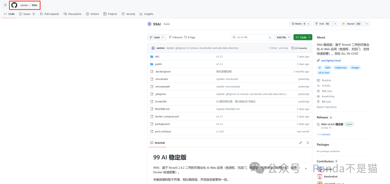Open the Actions tab
The height and width of the screenshot is (184, 390).
(x=92, y=14)
